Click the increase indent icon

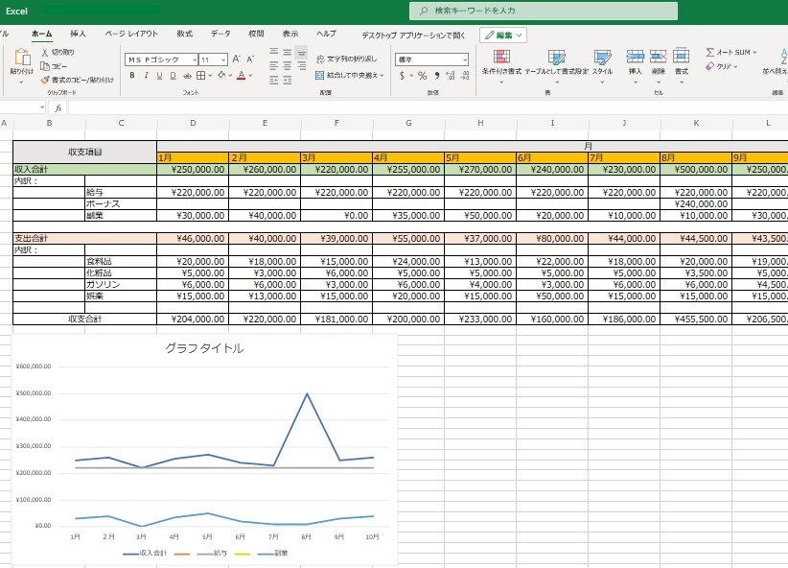(288, 80)
